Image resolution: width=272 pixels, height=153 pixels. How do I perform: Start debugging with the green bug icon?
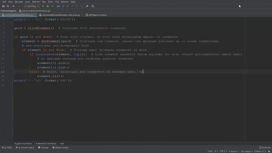(x=48, y=6)
